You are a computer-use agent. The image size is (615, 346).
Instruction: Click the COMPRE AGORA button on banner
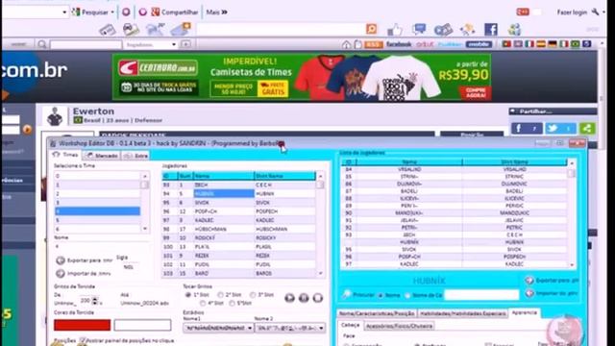click(475, 92)
